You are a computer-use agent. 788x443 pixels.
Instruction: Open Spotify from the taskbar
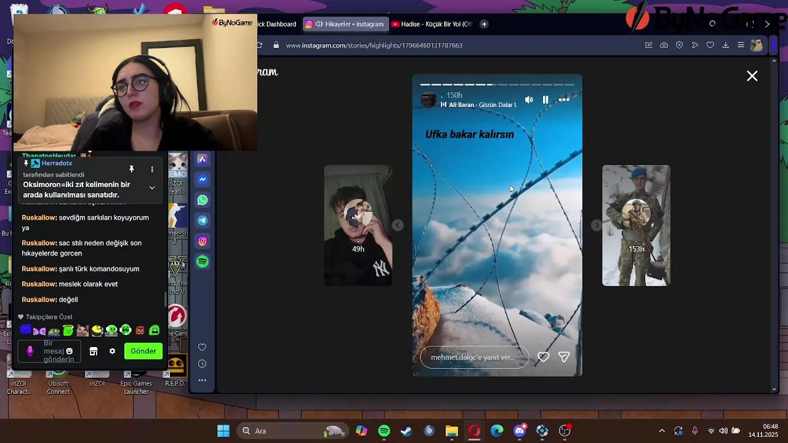tap(384, 431)
